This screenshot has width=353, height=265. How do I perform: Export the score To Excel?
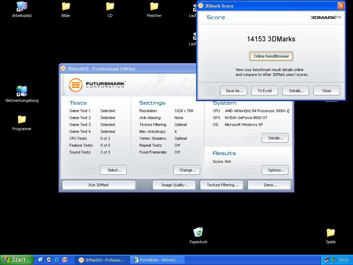(264, 91)
